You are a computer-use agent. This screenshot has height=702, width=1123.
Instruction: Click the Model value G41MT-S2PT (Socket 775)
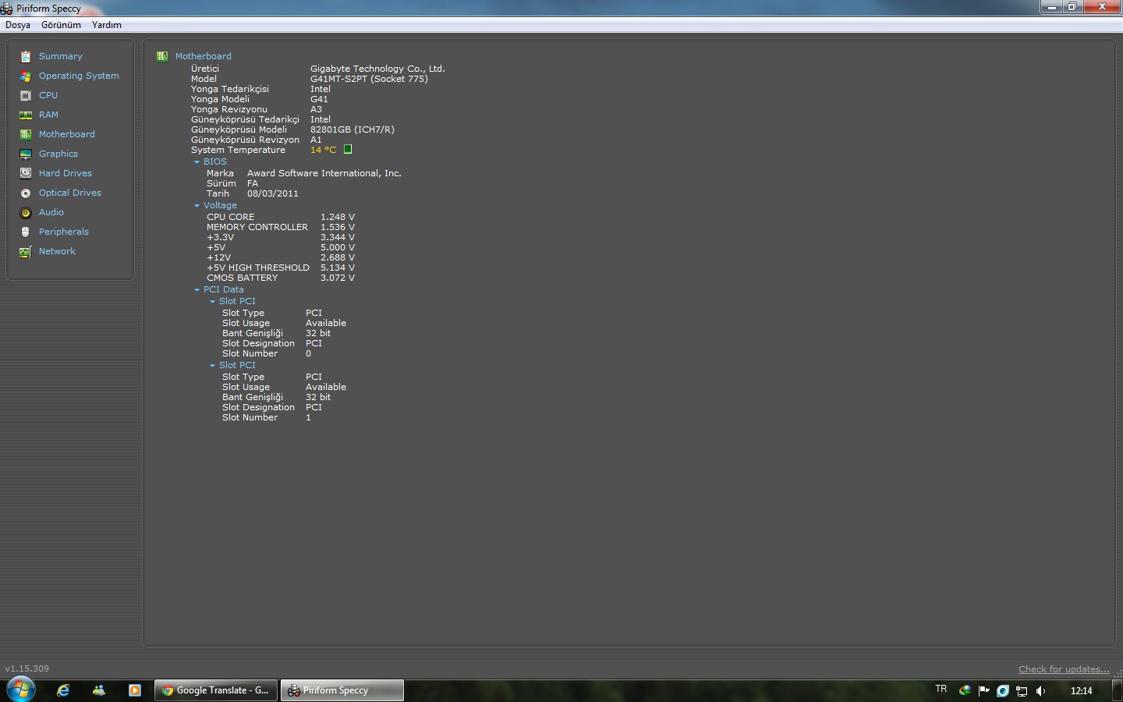point(369,79)
